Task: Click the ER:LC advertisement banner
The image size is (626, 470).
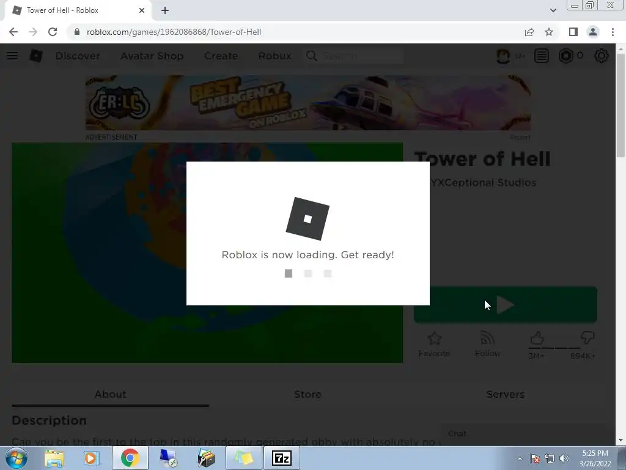Action: (308, 103)
